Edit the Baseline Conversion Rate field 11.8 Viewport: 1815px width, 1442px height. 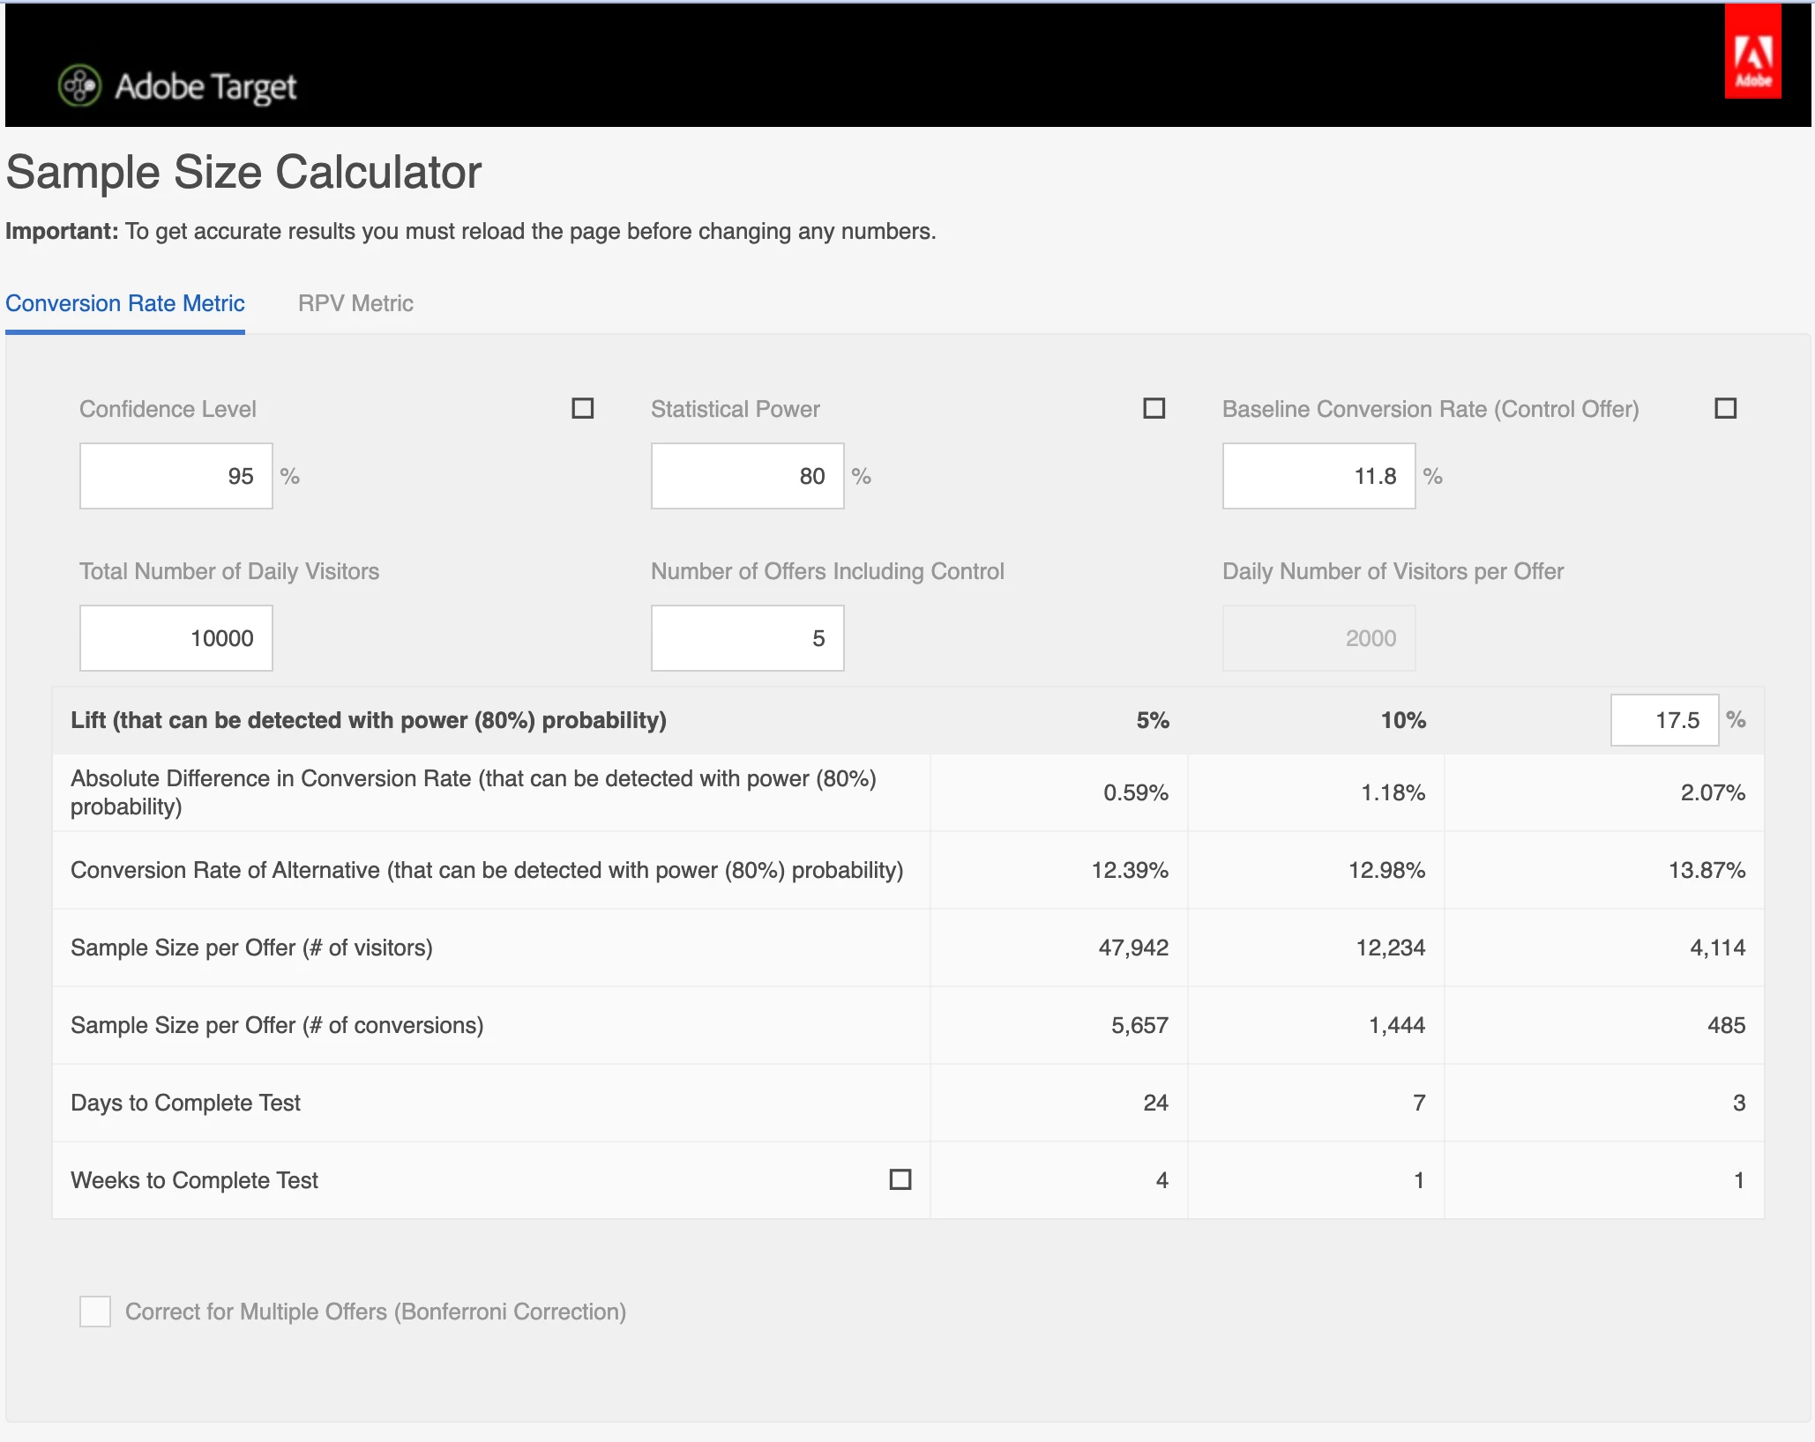pos(1318,476)
